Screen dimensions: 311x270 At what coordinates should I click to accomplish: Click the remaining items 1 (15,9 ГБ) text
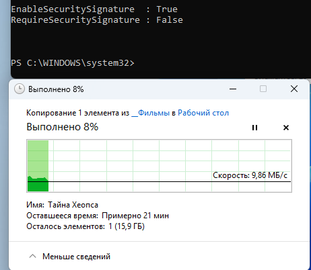[127, 226]
